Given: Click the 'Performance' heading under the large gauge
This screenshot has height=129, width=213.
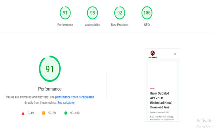Looking at the screenshot, I should (x=50, y=89).
